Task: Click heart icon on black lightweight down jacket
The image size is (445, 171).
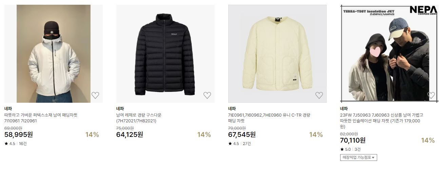Action: 207,95
